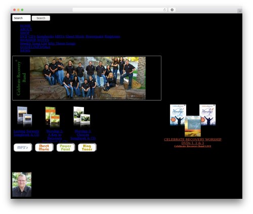
Task: Click the Sheet Music badge icon button
Action: 44,147
